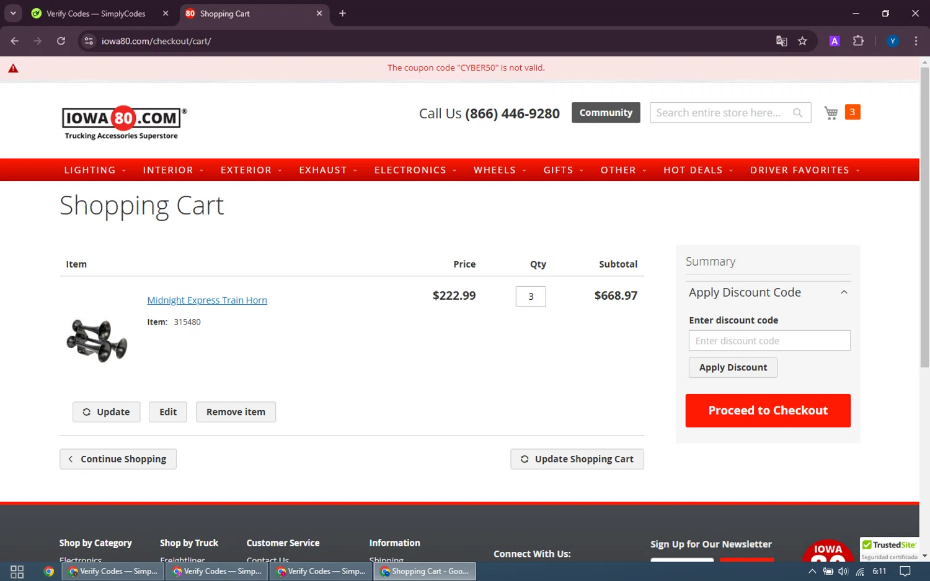Open the EXHAUST menu

(x=328, y=170)
